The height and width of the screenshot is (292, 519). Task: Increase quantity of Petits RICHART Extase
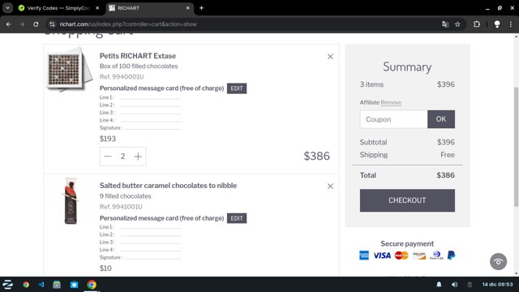pyautogui.click(x=138, y=157)
